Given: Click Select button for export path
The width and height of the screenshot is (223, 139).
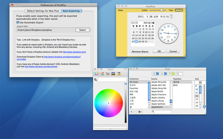Looking at the screenshot, I should pyautogui.click(x=83, y=30).
